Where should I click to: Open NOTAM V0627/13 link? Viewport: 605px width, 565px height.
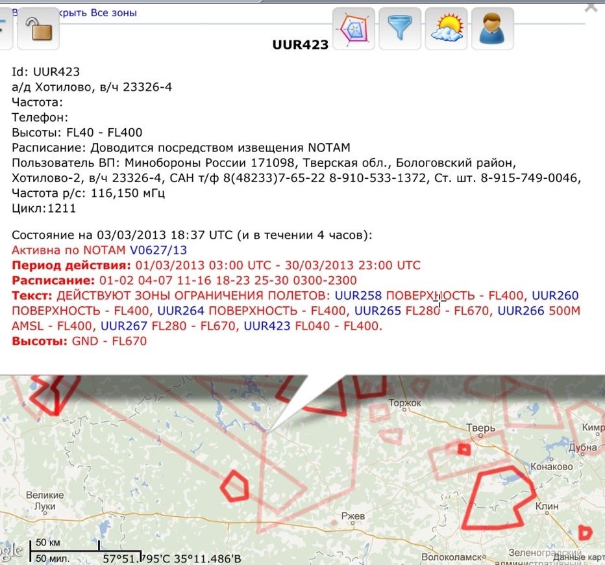click(x=158, y=250)
